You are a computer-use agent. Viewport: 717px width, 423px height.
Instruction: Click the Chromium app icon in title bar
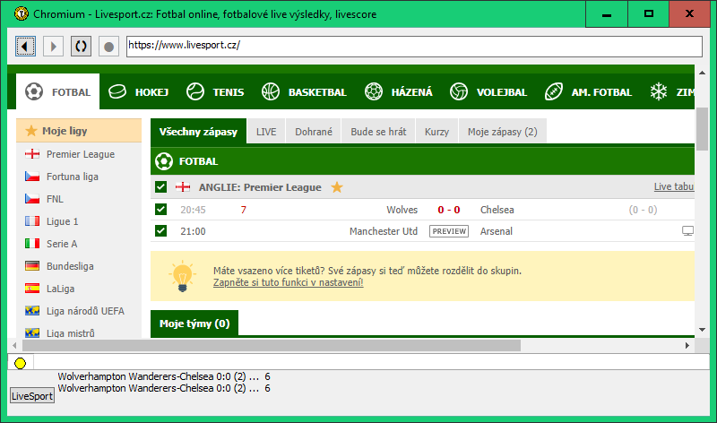pyautogui.click(x=21, y=13)
